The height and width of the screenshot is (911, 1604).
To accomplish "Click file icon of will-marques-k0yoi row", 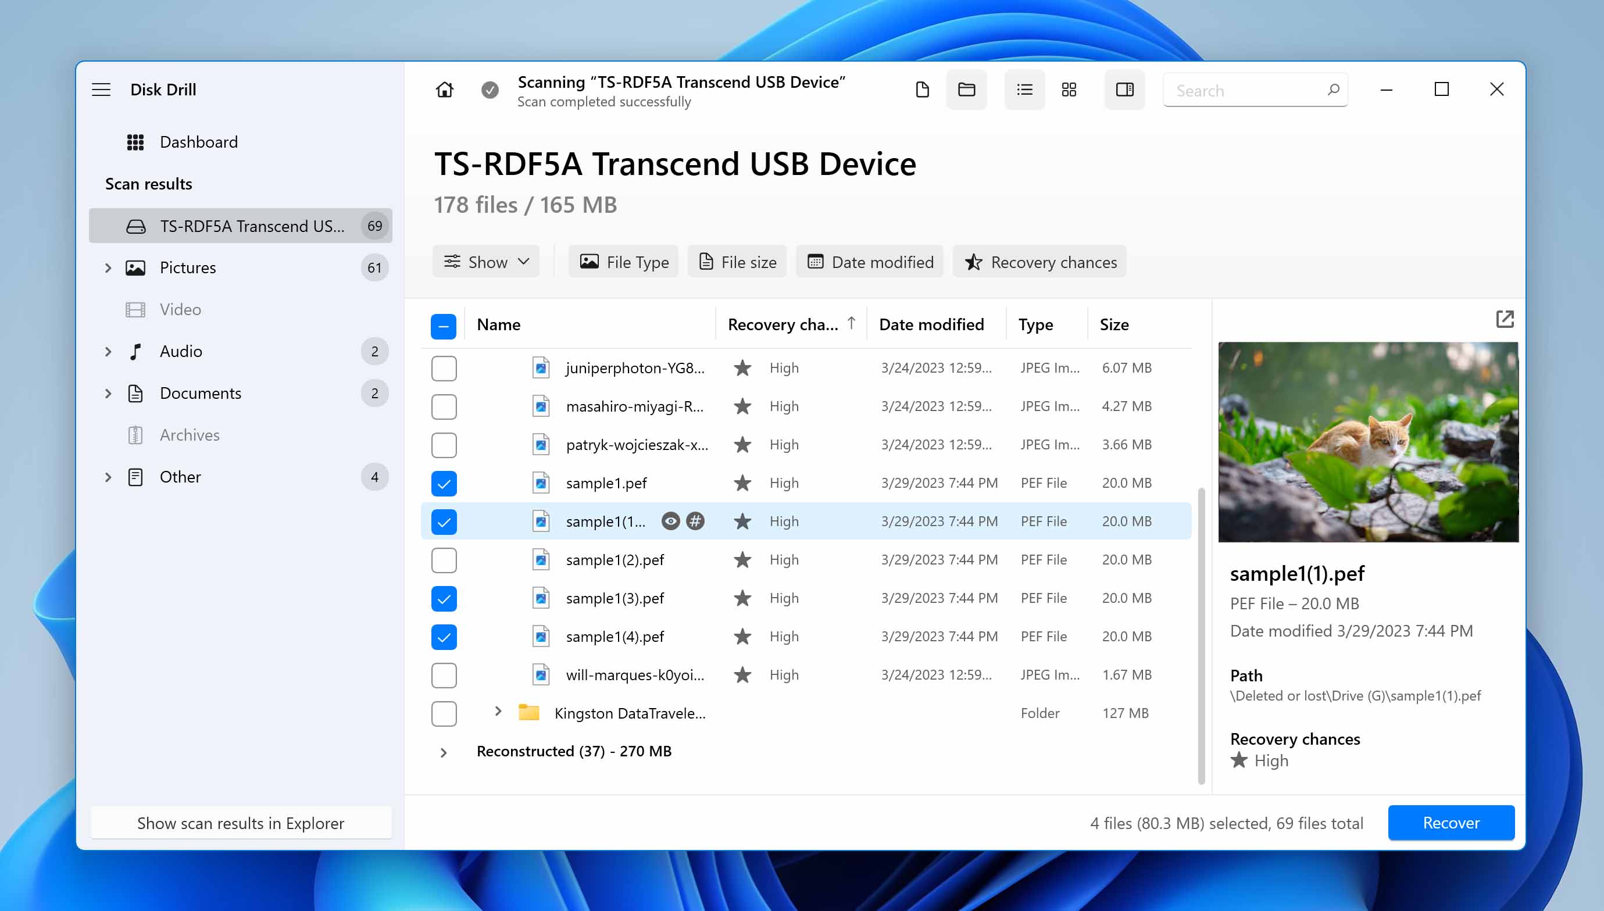I will click(541, 675).
